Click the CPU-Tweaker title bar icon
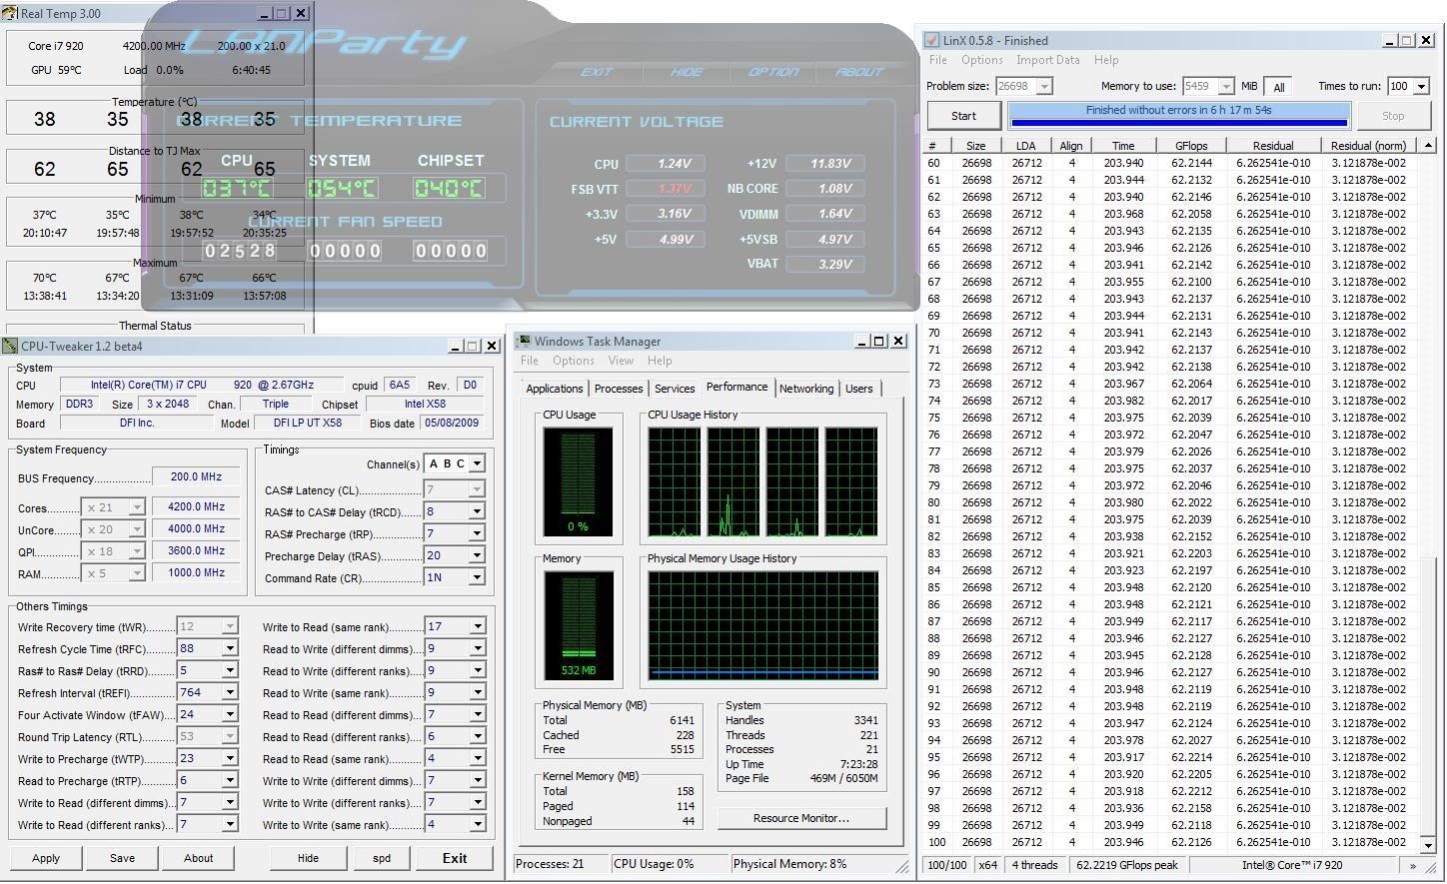Viewport: 1447px width, 884px height. click(10, 346)
